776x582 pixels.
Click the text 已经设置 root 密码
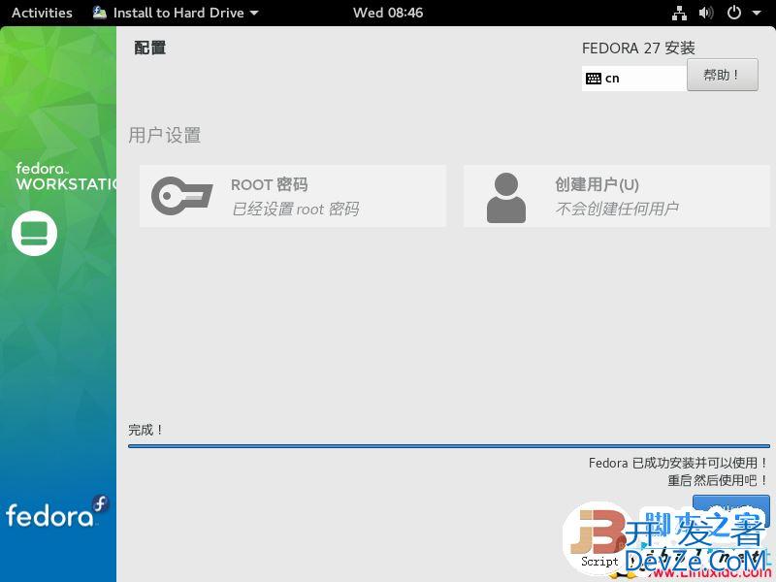pos(296,209)
